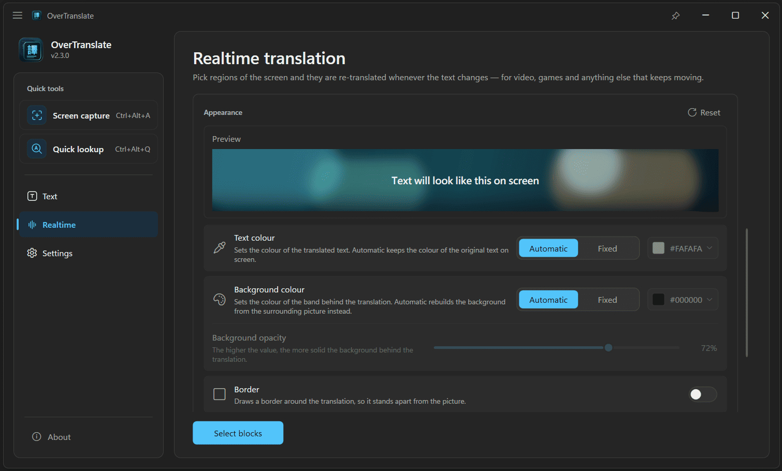Click the Screen capture crosshair icon
This screenshot has height=471, width=782.
pos(37,115)
